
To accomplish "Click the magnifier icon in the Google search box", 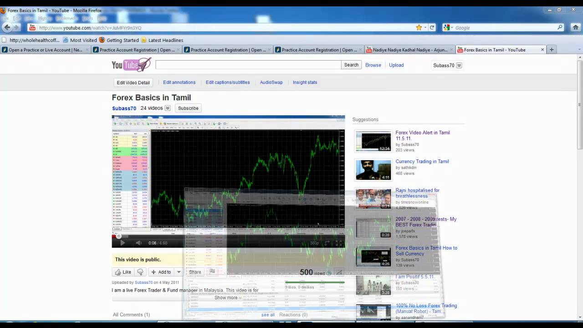I will [560, 27].
